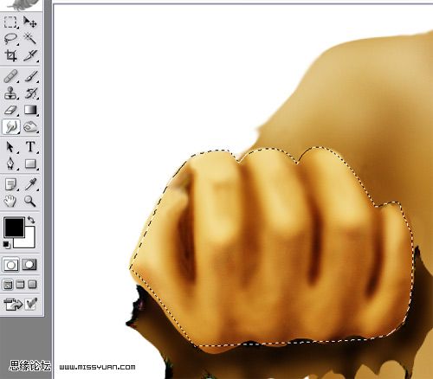Select the Rectangular Marquee tool
This screenshot has height=379, width=433.
pos(10,22)
